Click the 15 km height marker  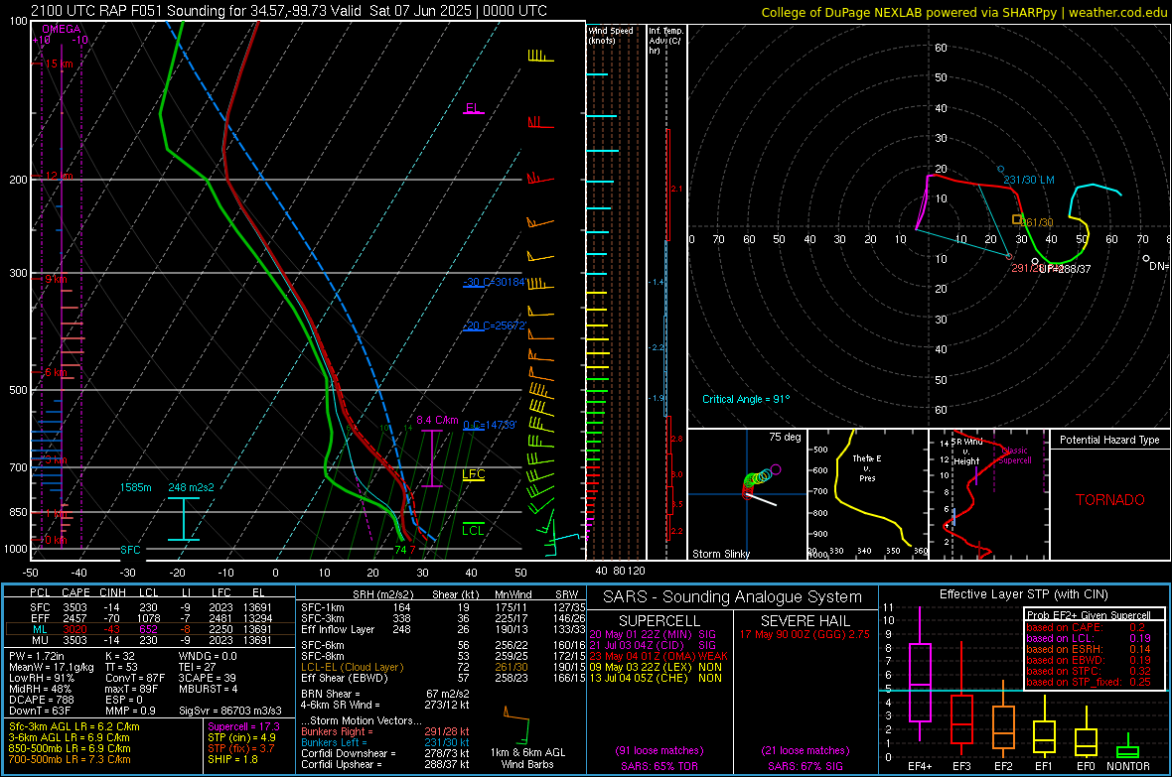point(59,64)
